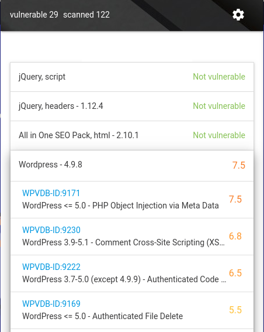
Task: Click the 5.5 severity score
Action: [x=235, y=310]
